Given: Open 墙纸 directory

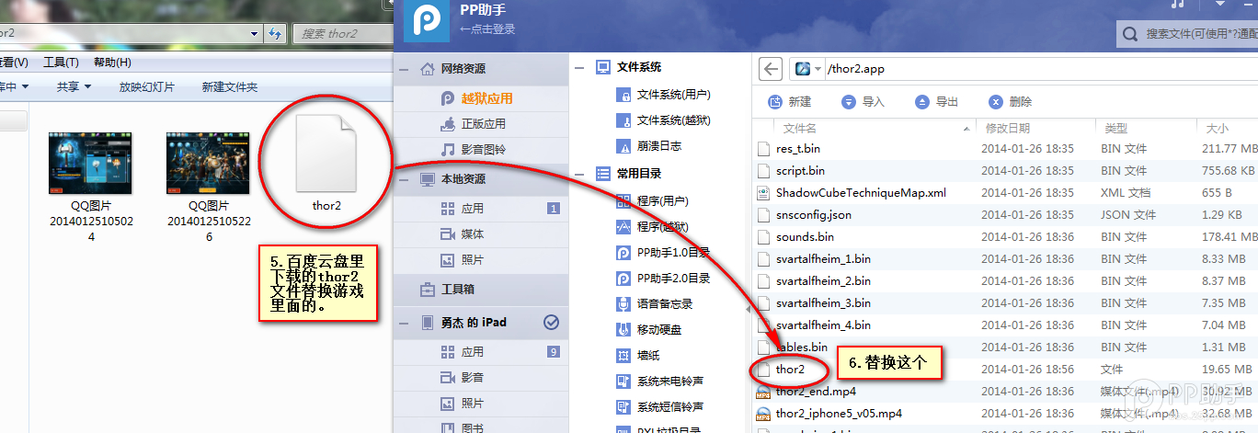Looking at the screenshot, I should (x=648, y=356).
